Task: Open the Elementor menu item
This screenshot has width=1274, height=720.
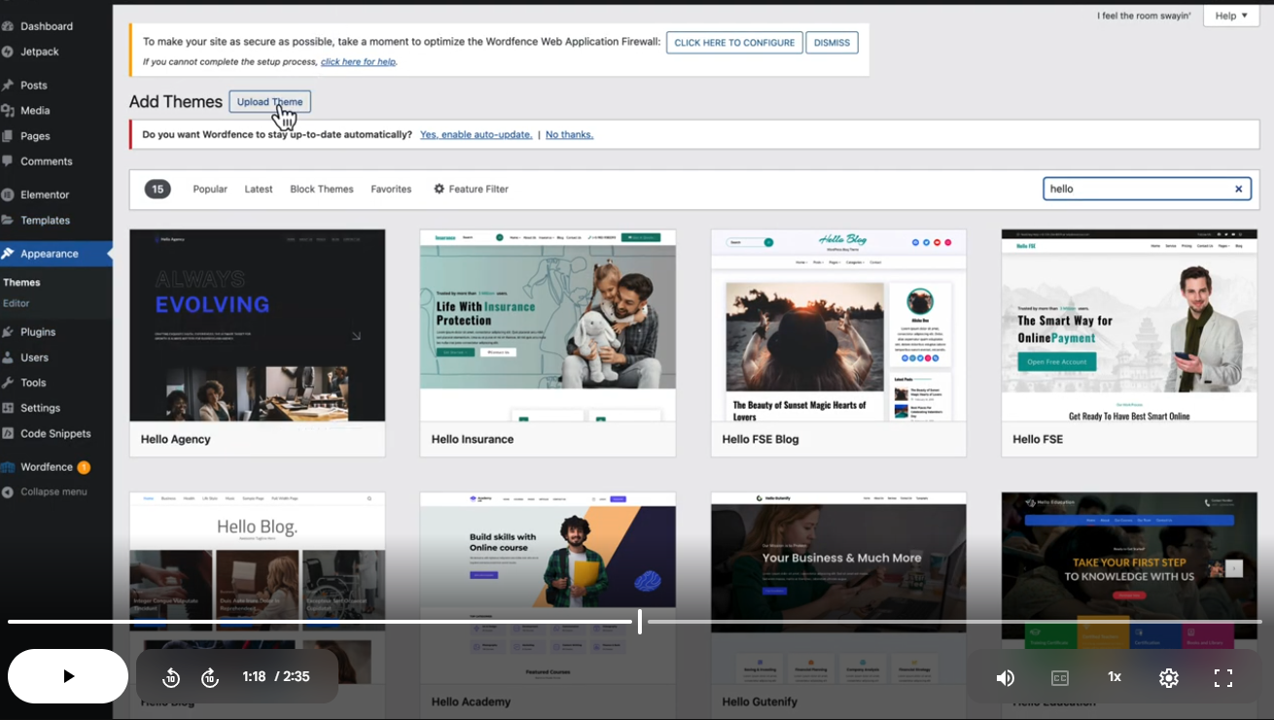Action: pos(45,195)
